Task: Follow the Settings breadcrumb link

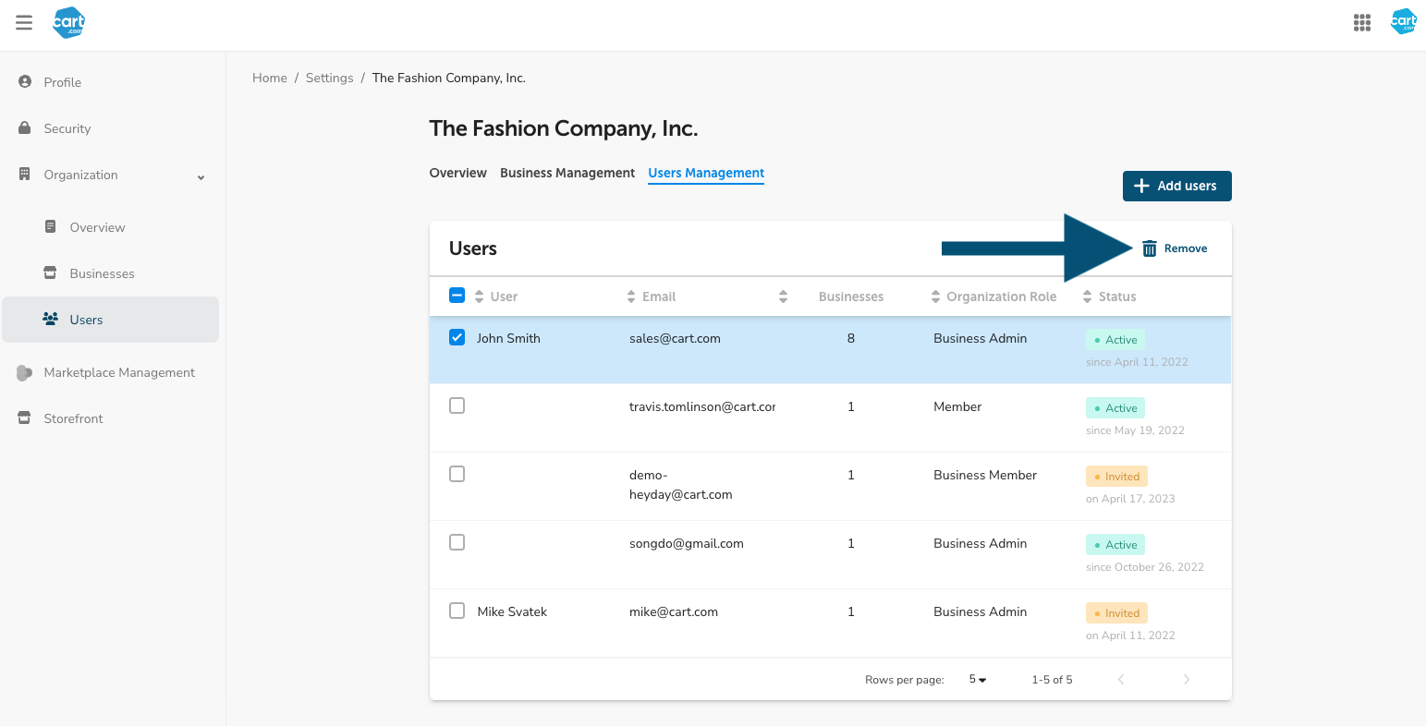Action: tap(329, 79)
